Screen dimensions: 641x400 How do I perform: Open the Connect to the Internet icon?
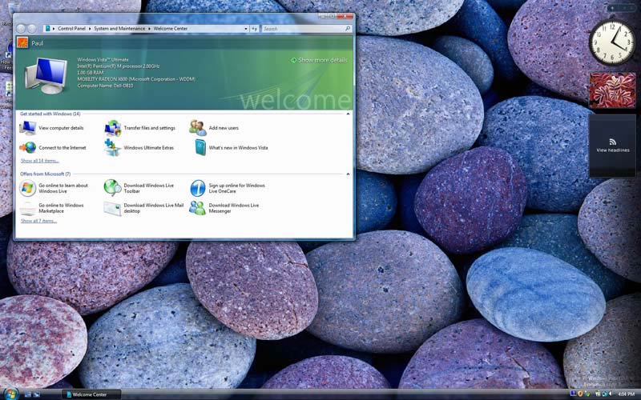click(27, 147)
